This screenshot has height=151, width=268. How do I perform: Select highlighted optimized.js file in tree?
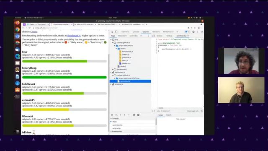(130, 81)
